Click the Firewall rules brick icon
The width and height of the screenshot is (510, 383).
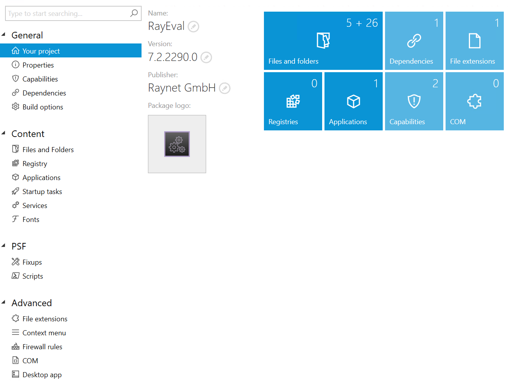click(16, 347)
